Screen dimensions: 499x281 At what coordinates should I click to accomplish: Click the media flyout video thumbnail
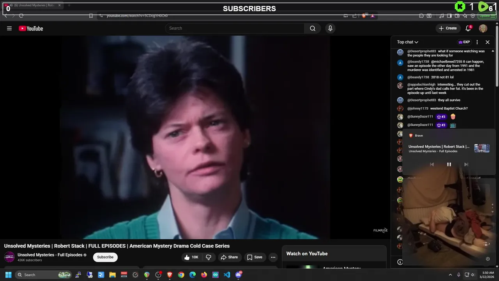[481, 148]
